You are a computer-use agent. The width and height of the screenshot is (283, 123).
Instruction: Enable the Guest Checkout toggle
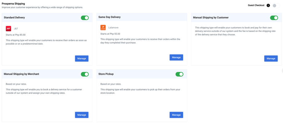point(276,6)
